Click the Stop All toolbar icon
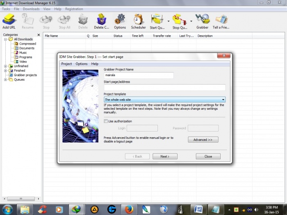 pos(64,21)
